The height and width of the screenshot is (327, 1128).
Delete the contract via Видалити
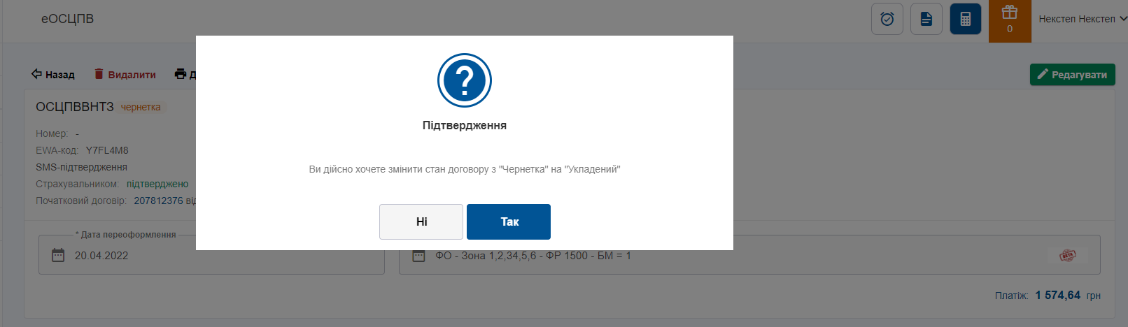[125, 74]
